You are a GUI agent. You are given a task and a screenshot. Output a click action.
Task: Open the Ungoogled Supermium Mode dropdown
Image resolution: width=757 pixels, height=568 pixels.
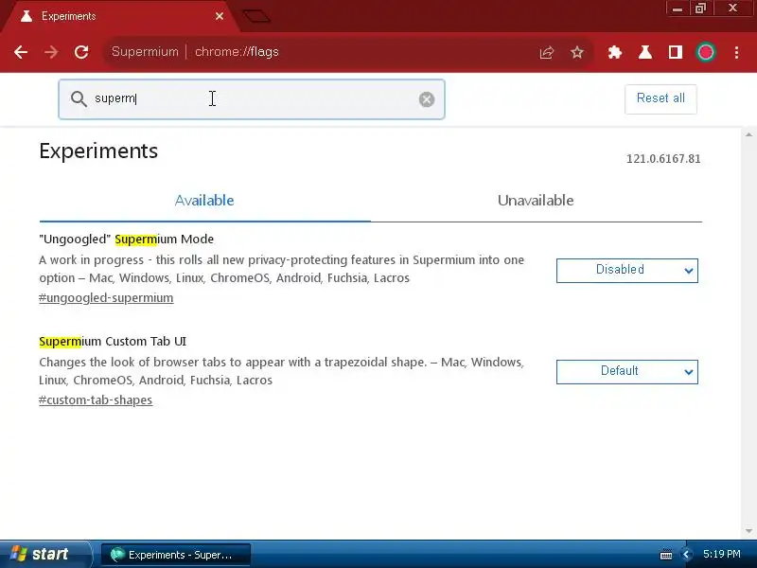point(627,271)
